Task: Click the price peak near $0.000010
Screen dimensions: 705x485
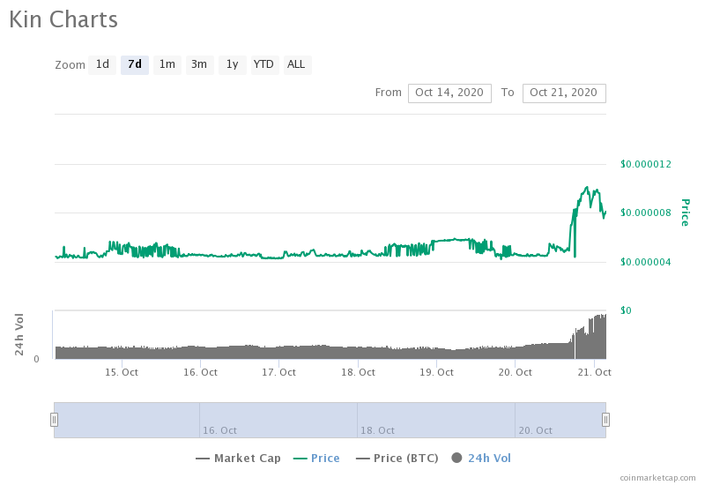Action: click(587, 187)
